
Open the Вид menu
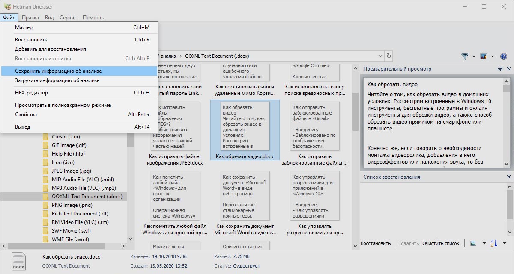pos(49,18)
